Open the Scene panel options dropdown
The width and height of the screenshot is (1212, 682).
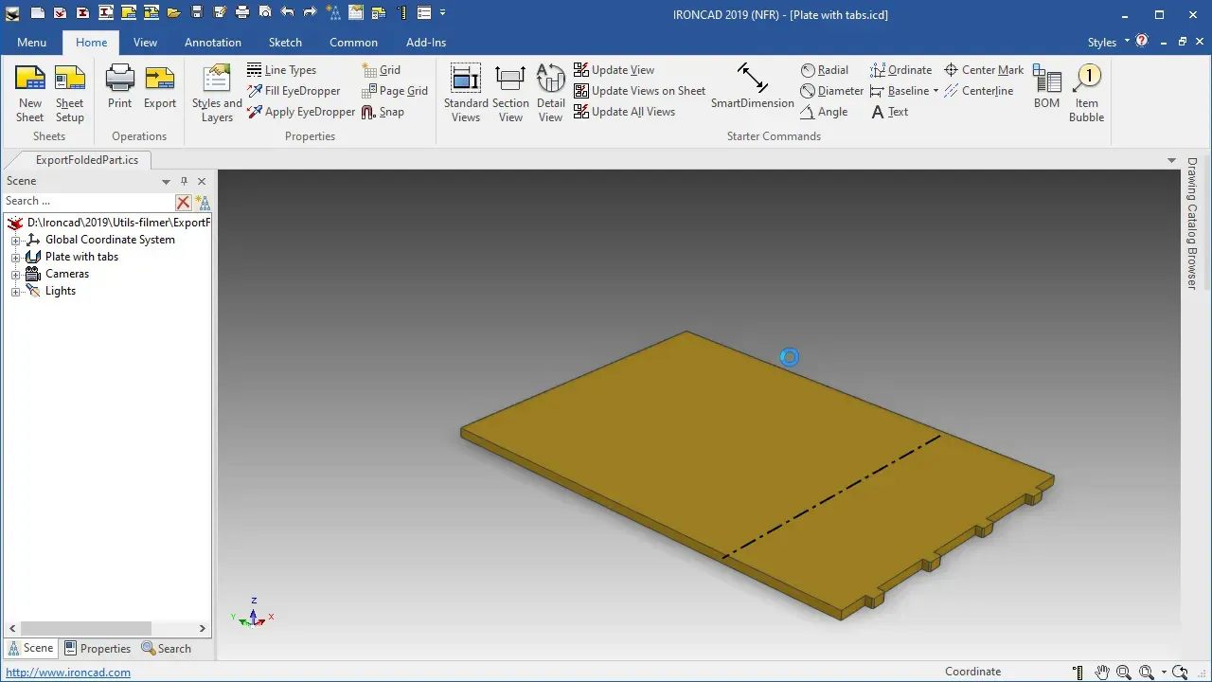click(x=166, y=181)
